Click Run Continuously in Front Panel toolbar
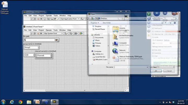The width and height of the screenshot is (188, 105). tap(35, 34)
